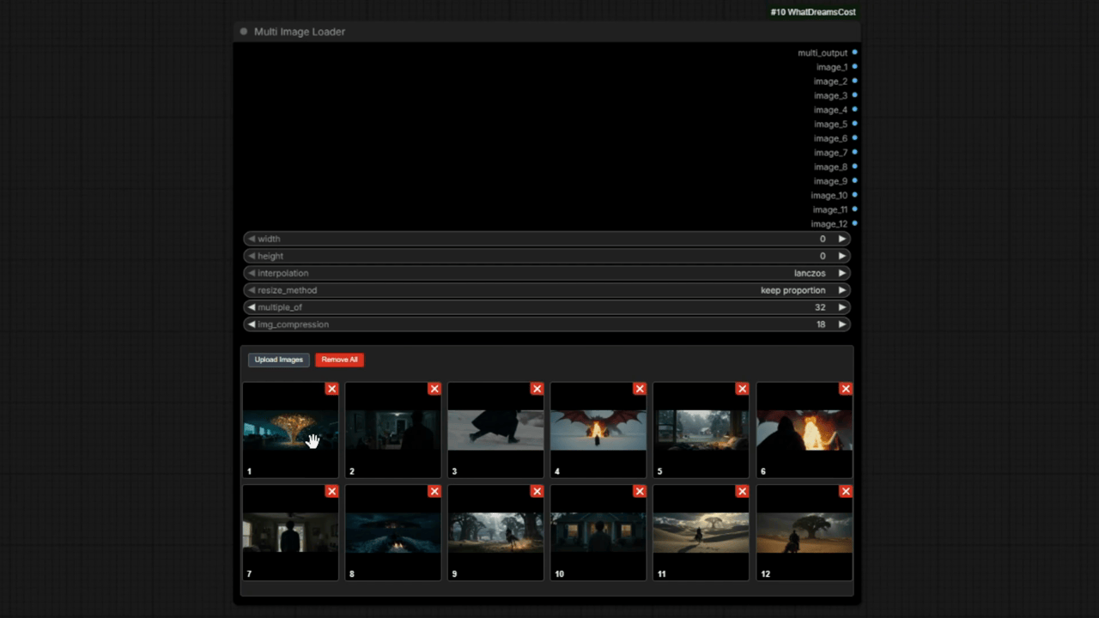Click the multiple_of value 32
This screenshot has width=1099, height=618.
[x=820, y=307]
